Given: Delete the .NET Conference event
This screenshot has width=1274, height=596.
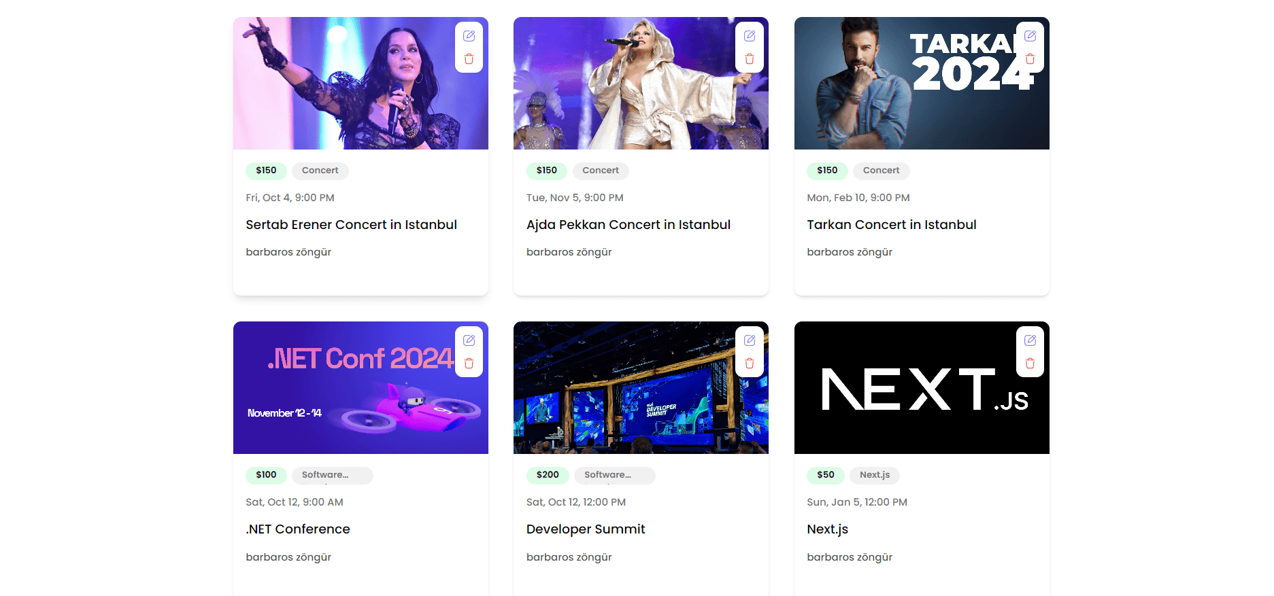Looking at the screenshot, I should 469,364.
